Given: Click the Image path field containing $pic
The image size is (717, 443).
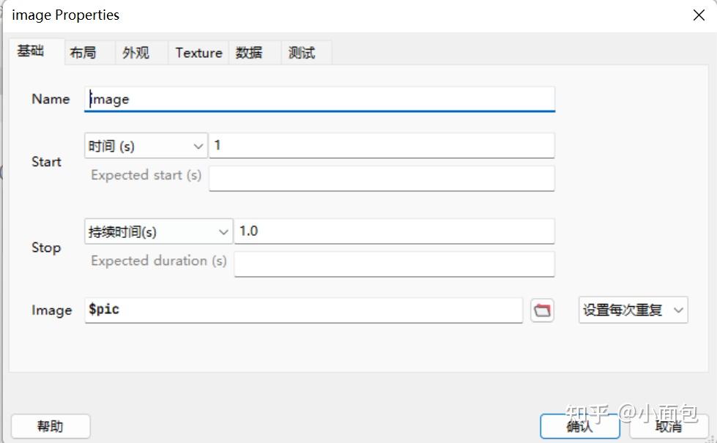Looking at the screenshot, I should tap(303, 310).
